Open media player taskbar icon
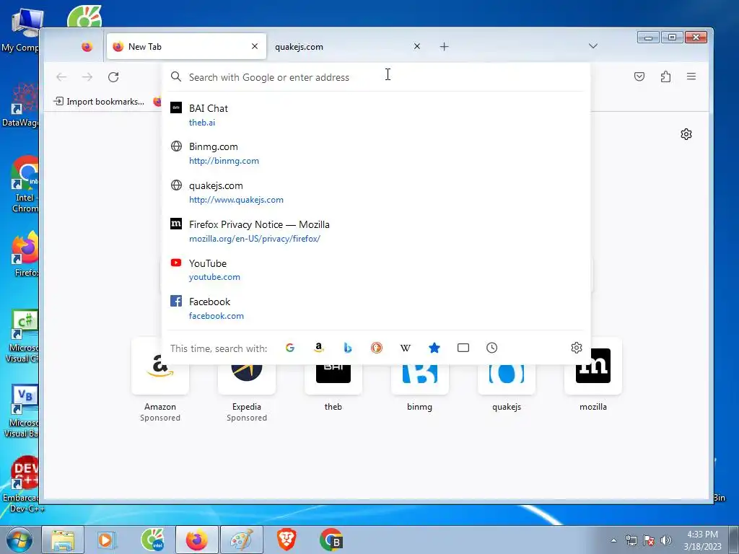 107,540
